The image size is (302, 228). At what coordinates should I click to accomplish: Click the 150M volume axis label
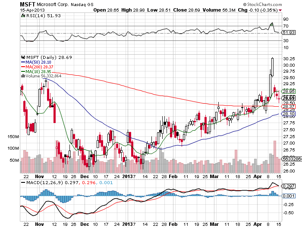(13, 136)
